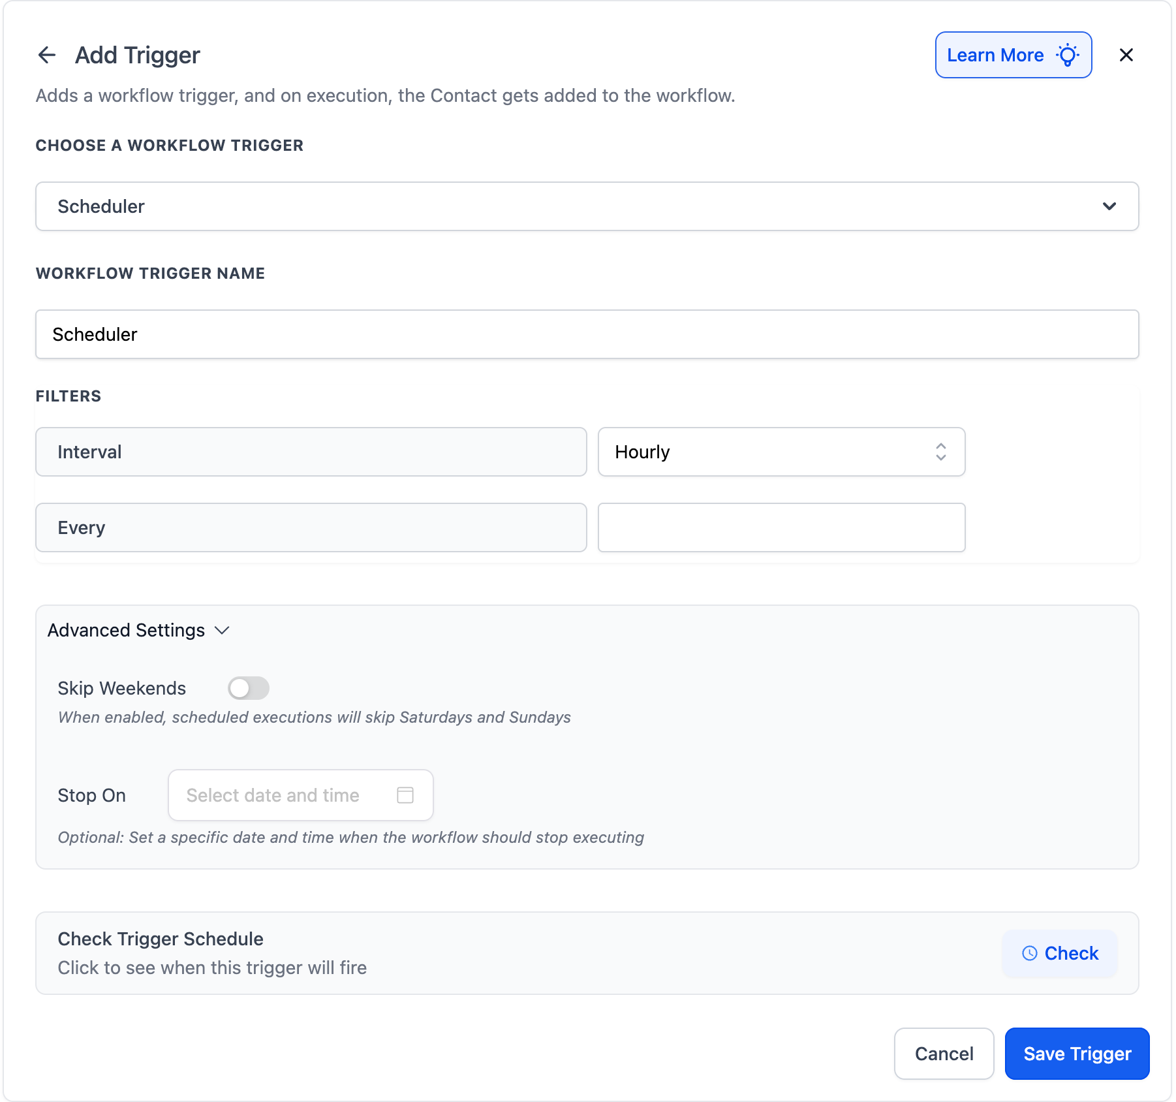Click the lightbulb icon in Learn More
The height and width of the screenshot is (1102, 1176).
pos(1068,55)
